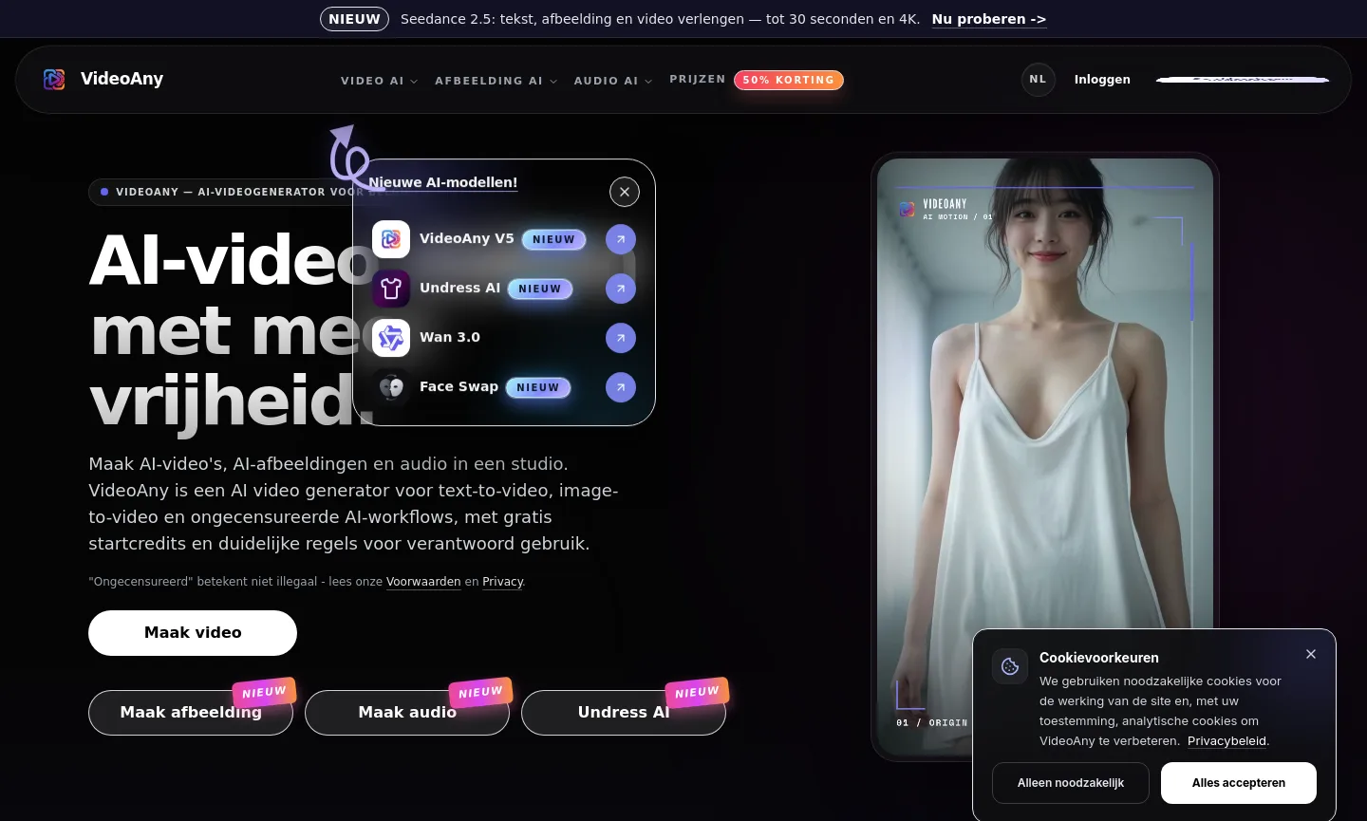Click the VideoAny logo icon
Screen dimensions: 1367x821
pyautogui.click(x=54, y=79)
